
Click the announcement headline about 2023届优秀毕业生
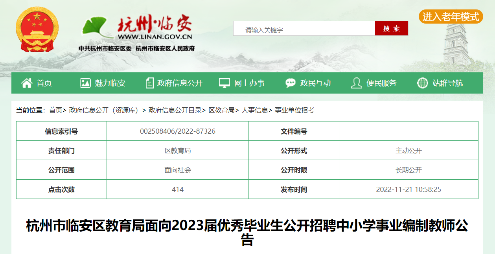247,232
